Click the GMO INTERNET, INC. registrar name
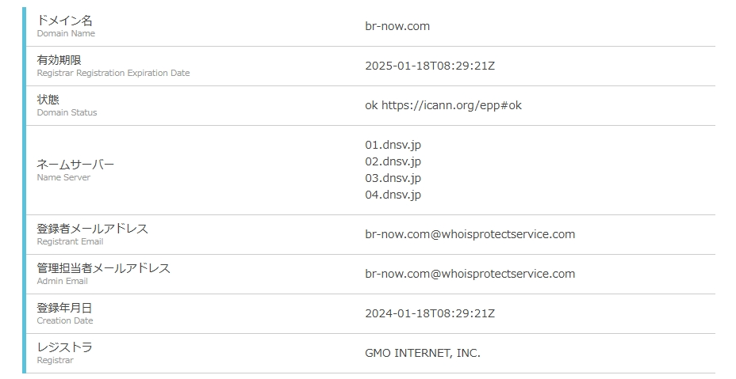The image size is (736, 379). coord(423,353)
